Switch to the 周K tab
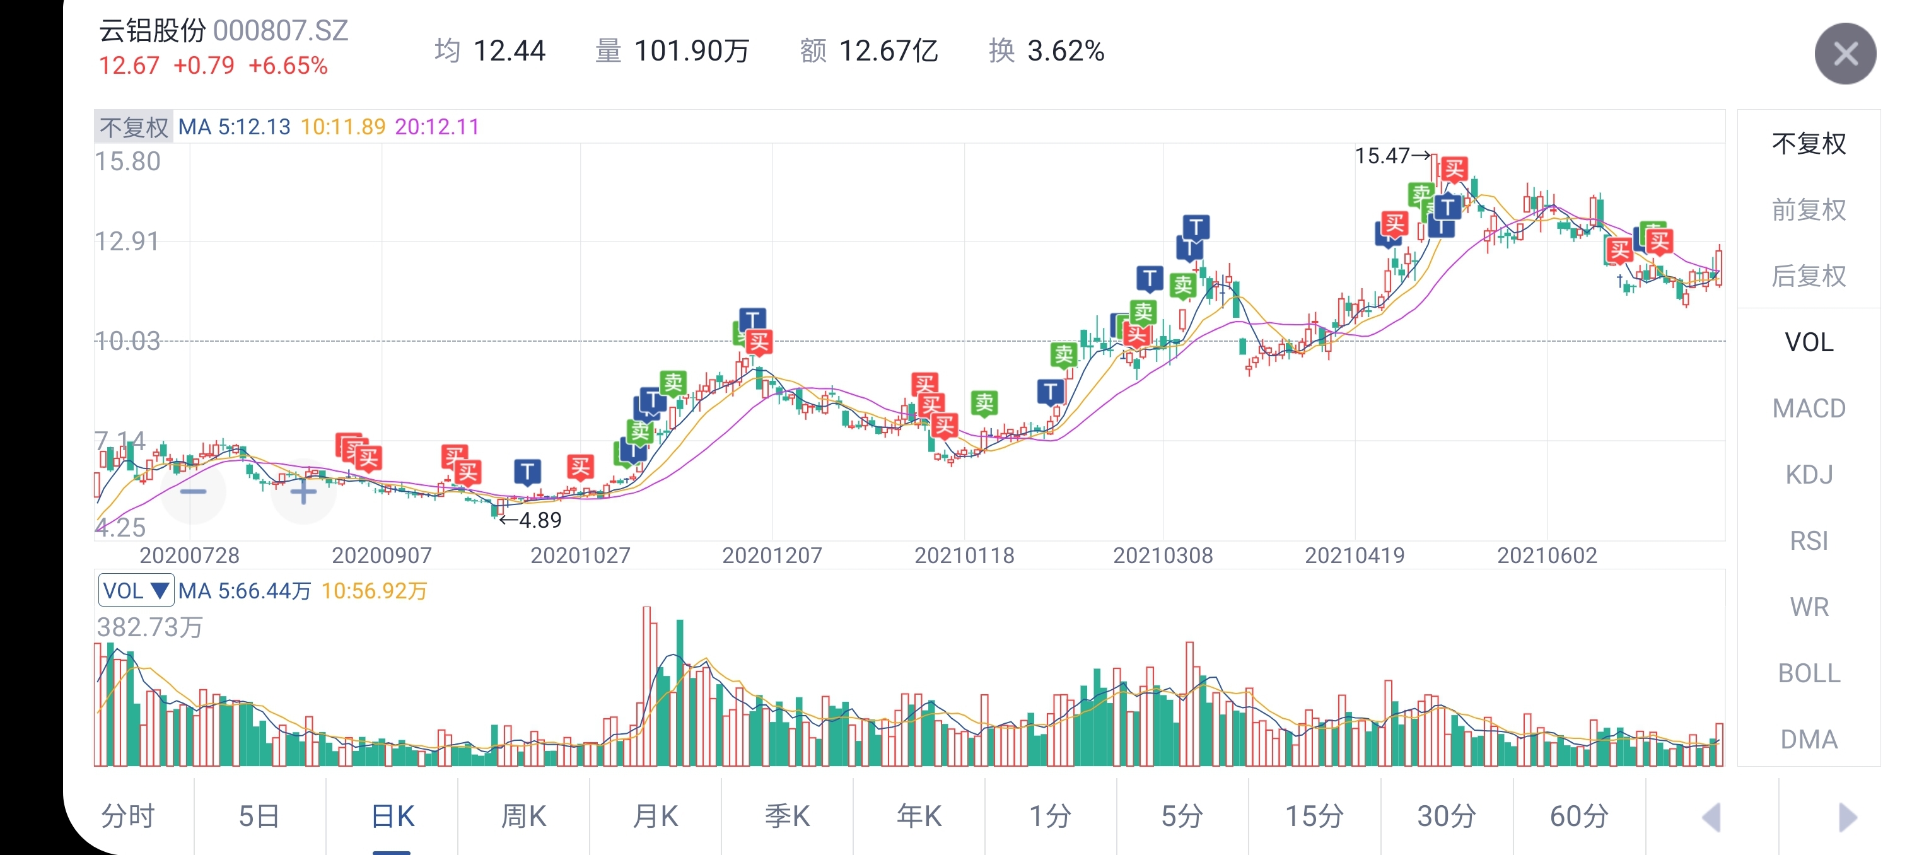 (523, 817)
